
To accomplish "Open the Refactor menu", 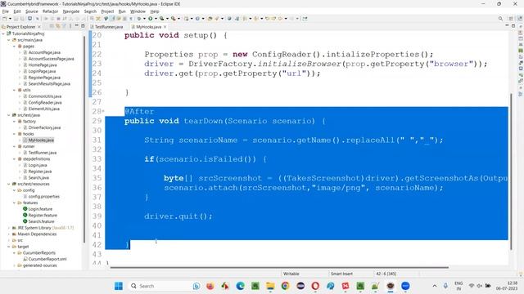I will click(x=51, y=11).
